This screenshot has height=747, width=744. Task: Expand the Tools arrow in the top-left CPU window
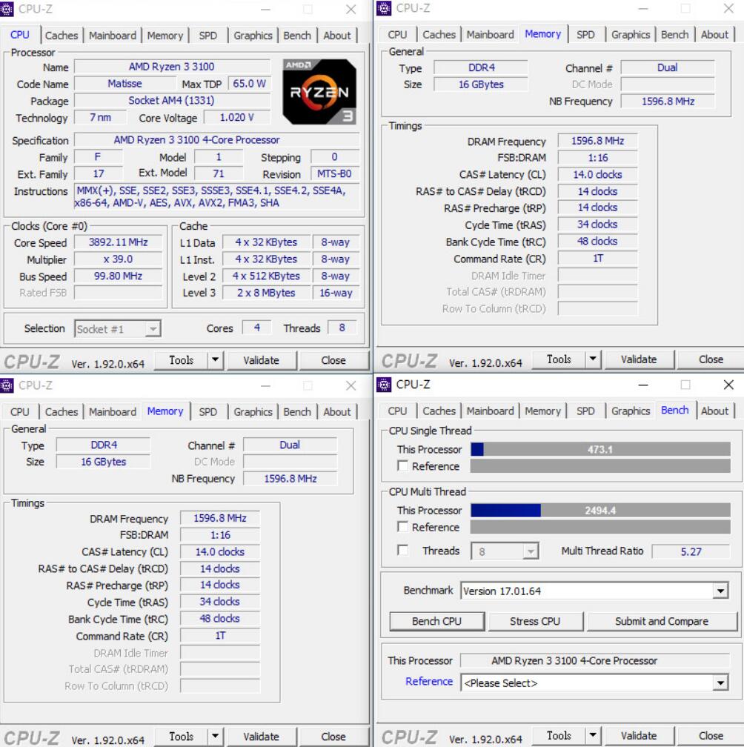point(216,359)
